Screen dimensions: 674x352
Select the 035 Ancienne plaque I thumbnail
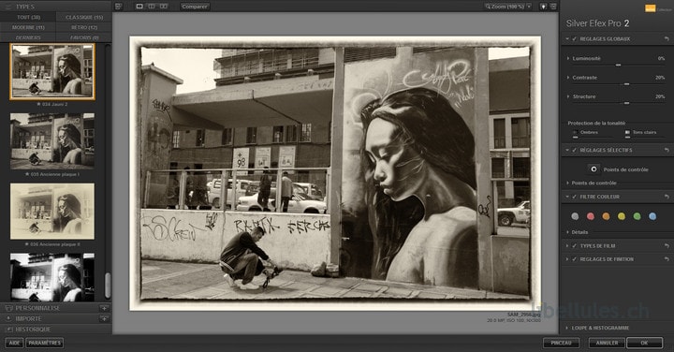click(x=52, y=141)
